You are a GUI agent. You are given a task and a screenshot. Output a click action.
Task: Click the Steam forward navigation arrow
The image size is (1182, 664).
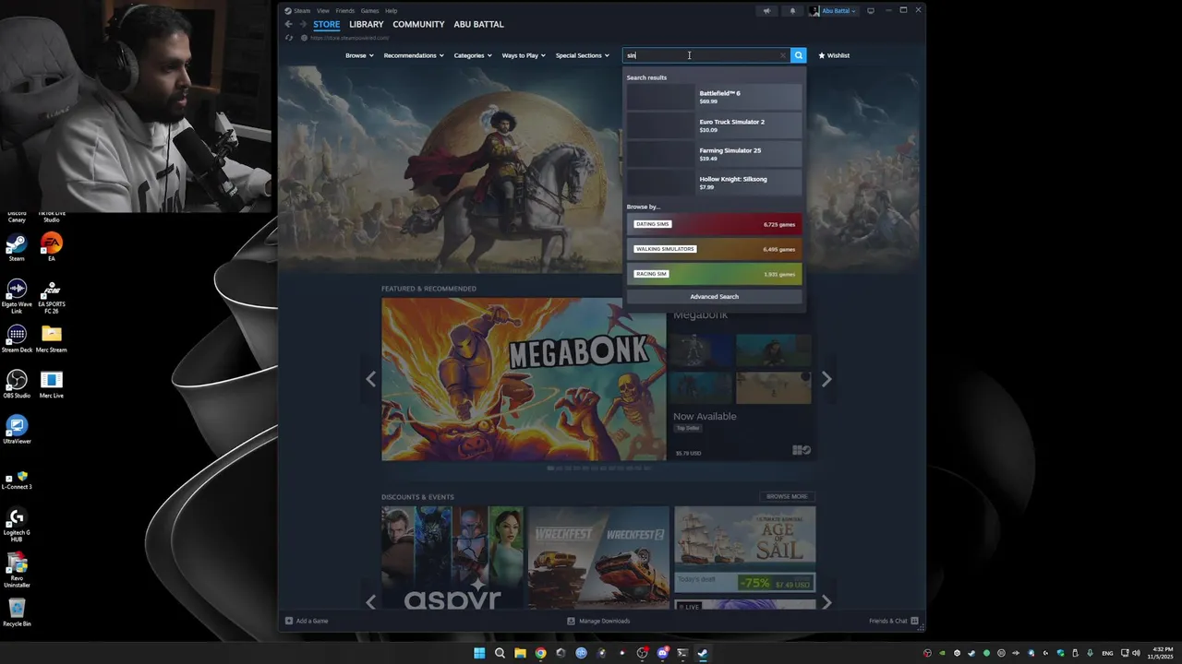[x=302, y=24]
